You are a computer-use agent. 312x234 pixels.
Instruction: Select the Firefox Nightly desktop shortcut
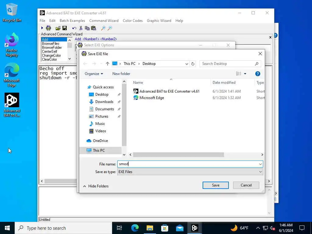click(x=12, y=45)
